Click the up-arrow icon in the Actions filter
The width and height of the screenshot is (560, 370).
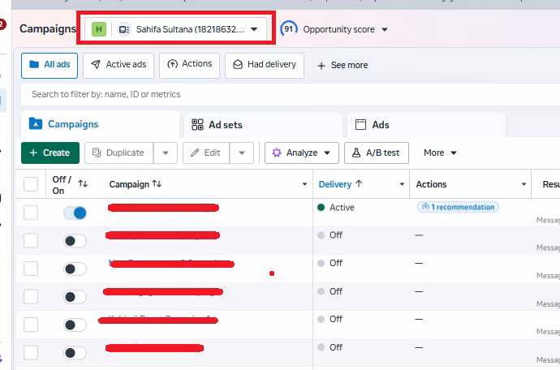173,64
